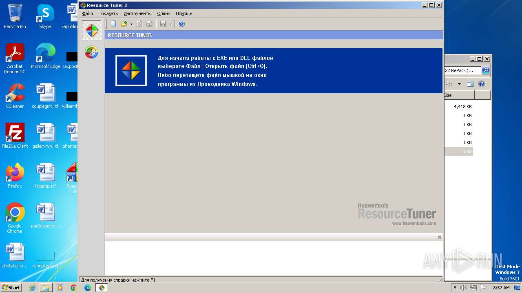The height and width of the screenshot is (293, 522).
Task: Open Skype desktop shortcut
Action: coord(45,16)
